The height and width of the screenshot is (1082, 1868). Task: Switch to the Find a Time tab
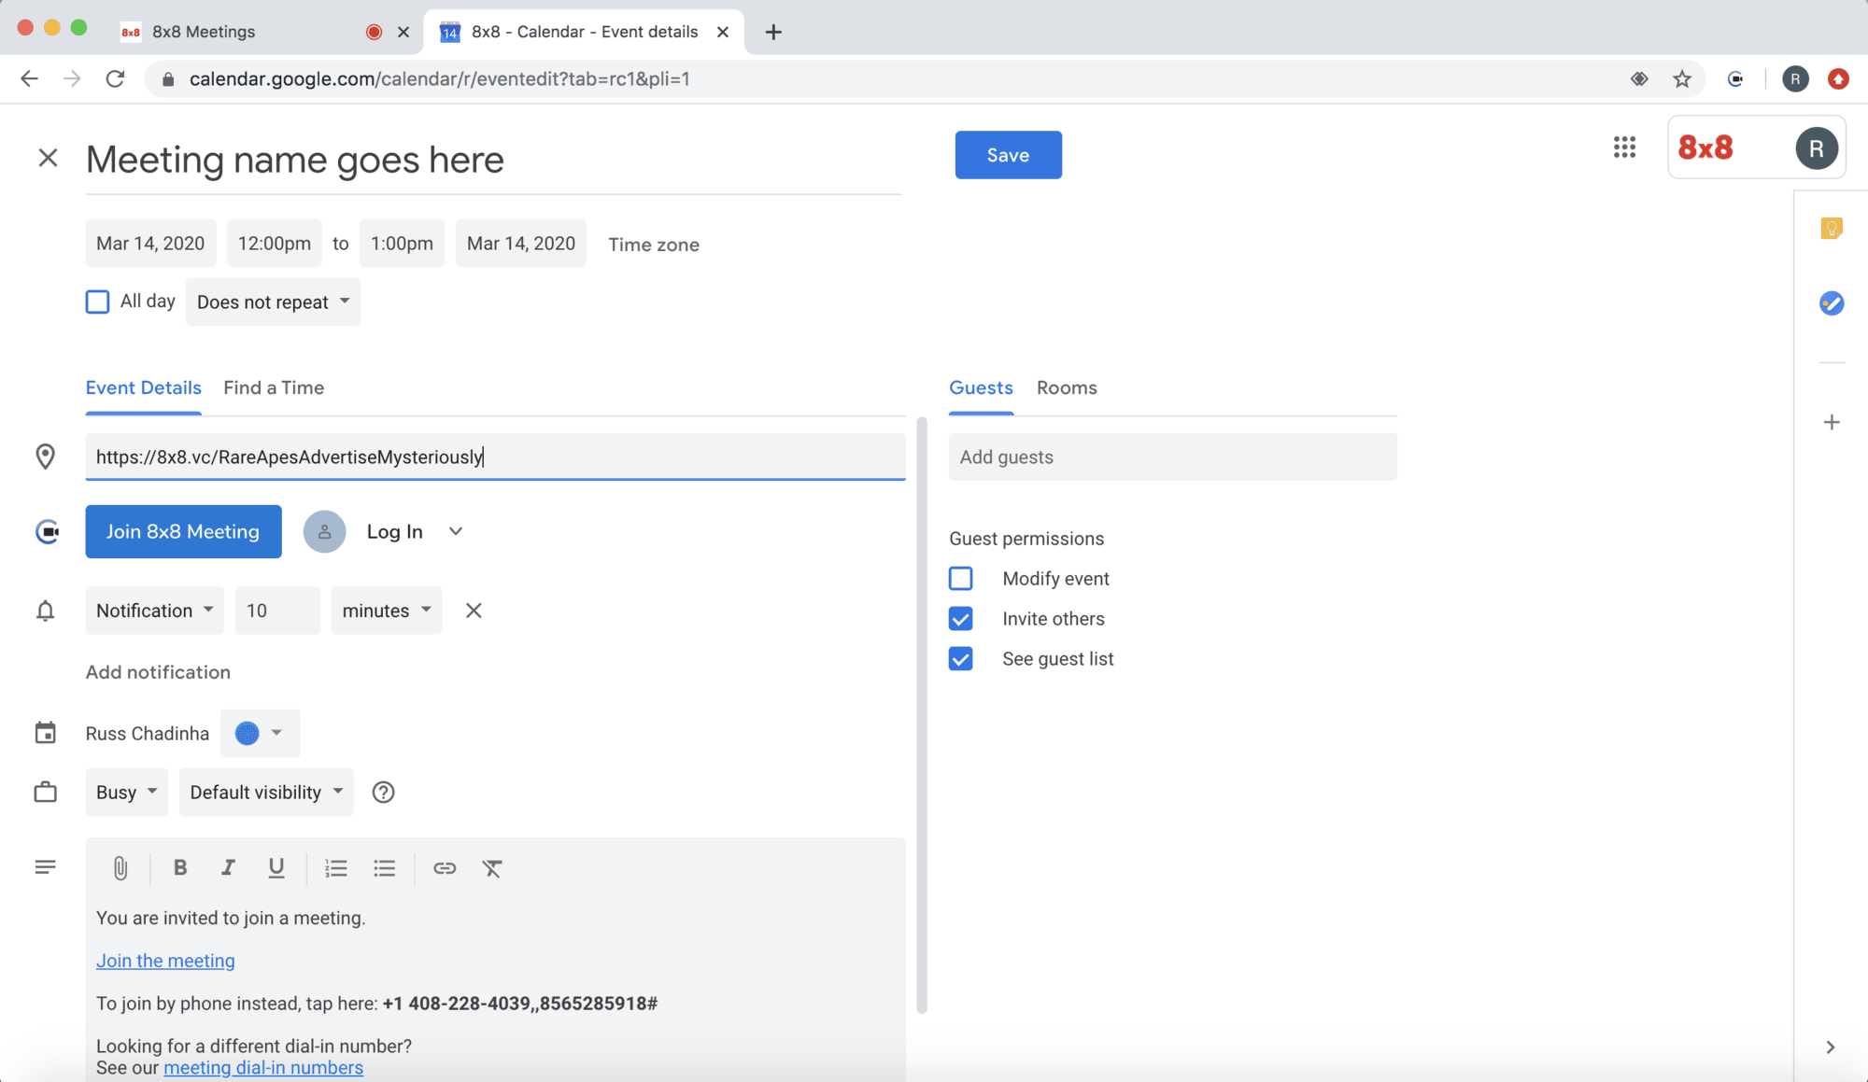274,387
